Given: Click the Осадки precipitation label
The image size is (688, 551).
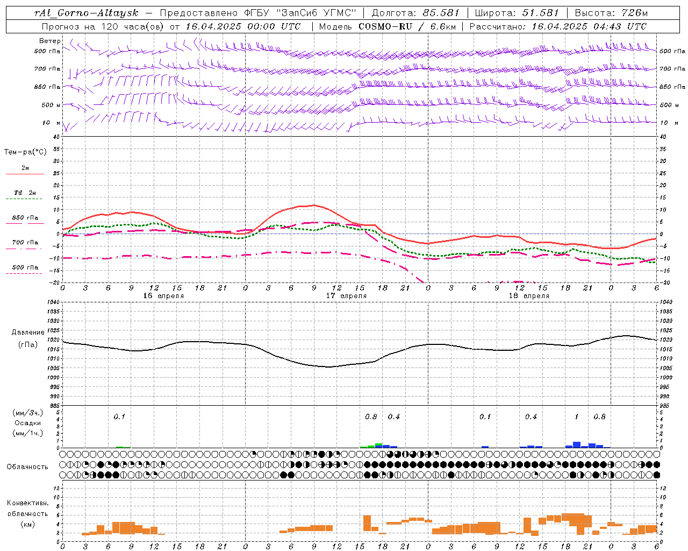Looking at the screenshot, I should [x=27, y=423].
